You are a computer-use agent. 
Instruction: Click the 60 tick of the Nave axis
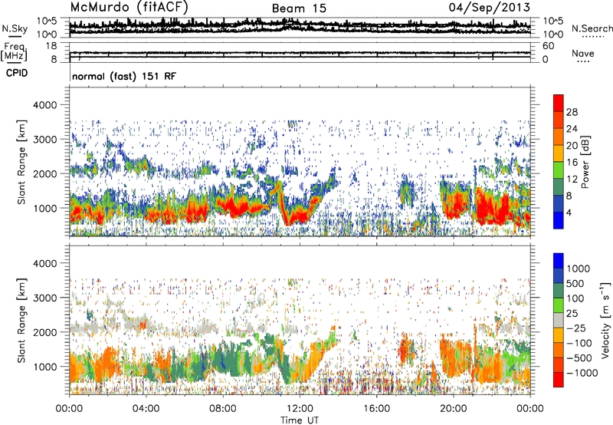coord(549,46)
